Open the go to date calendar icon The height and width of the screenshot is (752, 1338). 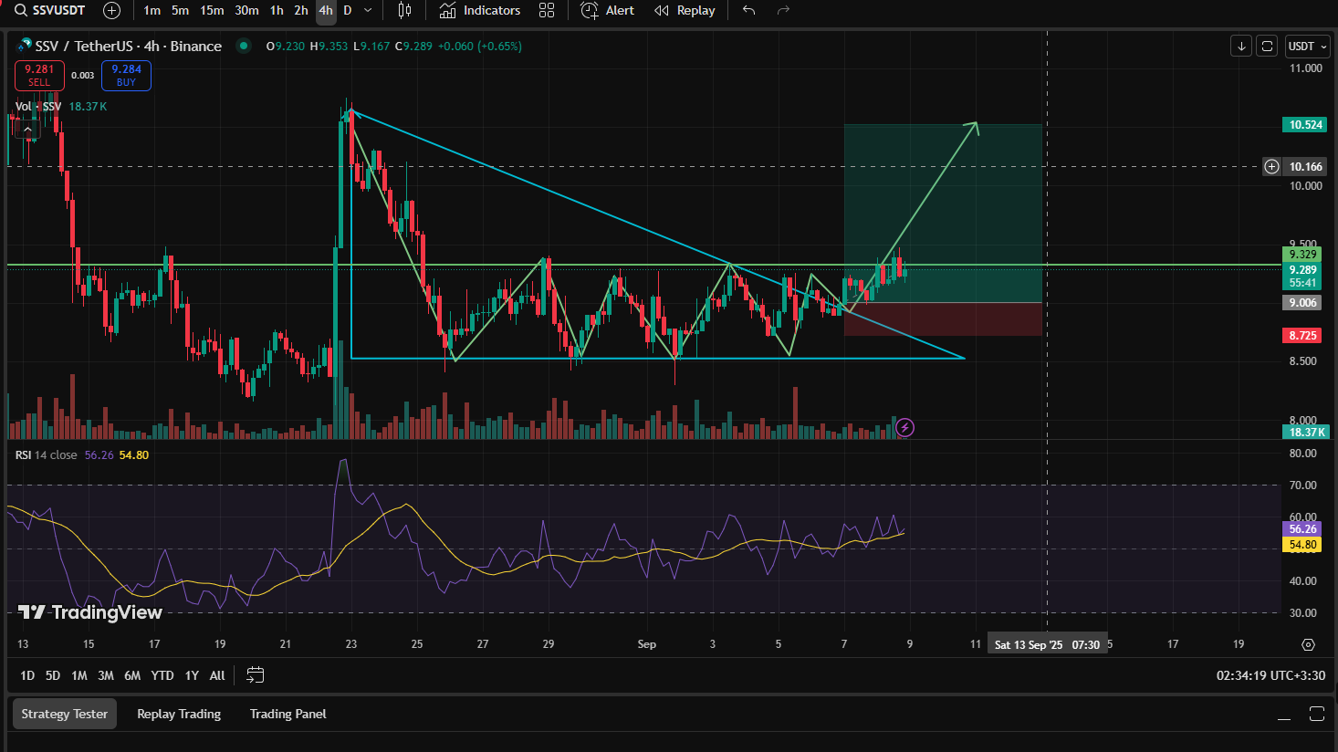[x=256, y=675]
